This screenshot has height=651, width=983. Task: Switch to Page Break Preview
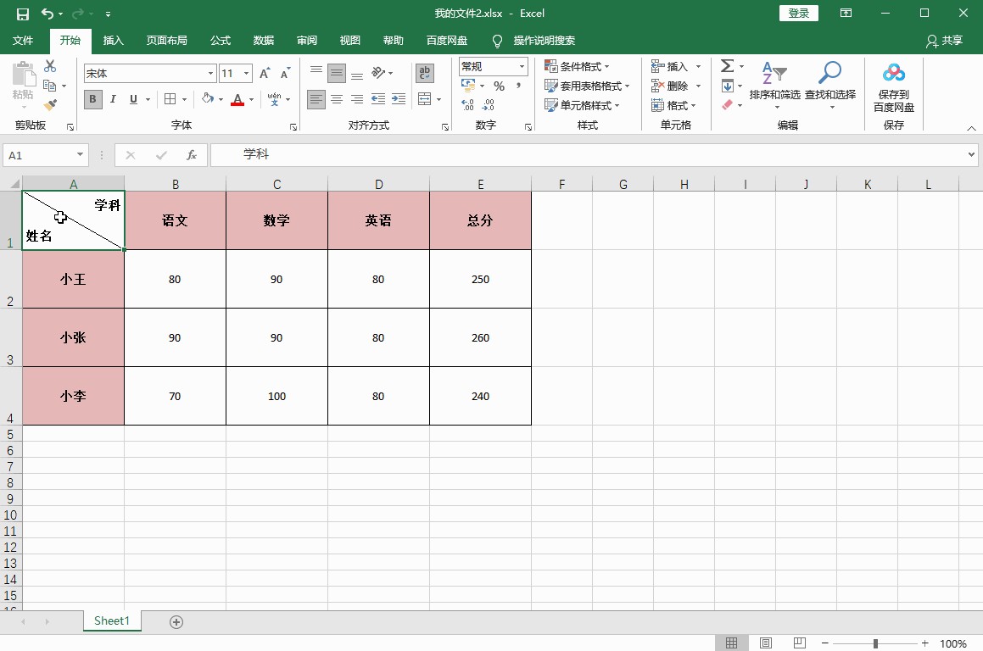(x=799, y=643)
